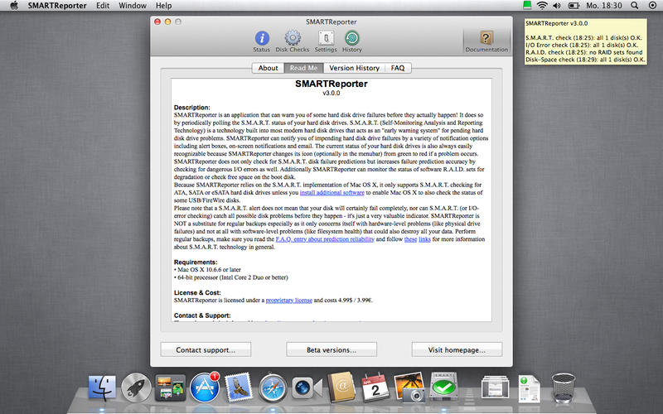Open the Window menu
This screenshot has width=663, height=414.
pyautogui.click(x=133, y=6)
